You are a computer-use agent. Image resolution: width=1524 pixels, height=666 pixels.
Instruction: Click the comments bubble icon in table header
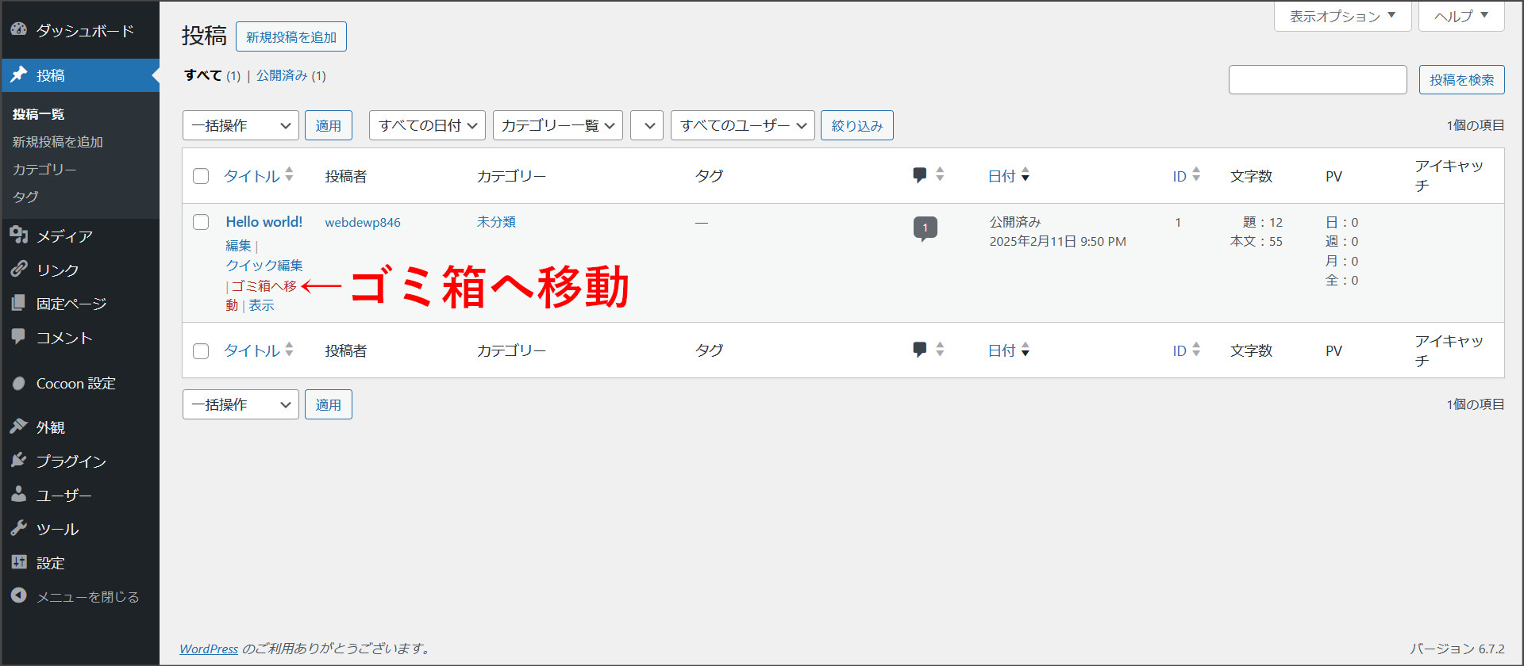pyautogui.click(x=920, y=175)
